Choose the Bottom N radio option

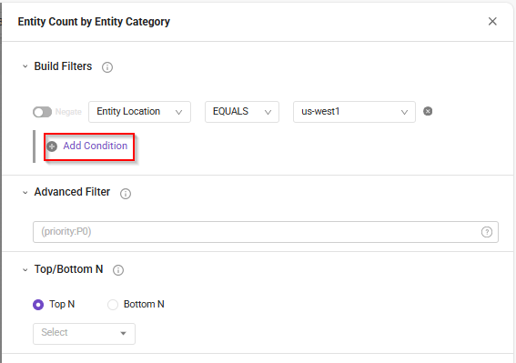pyautogui.click(x=113, y=305)
